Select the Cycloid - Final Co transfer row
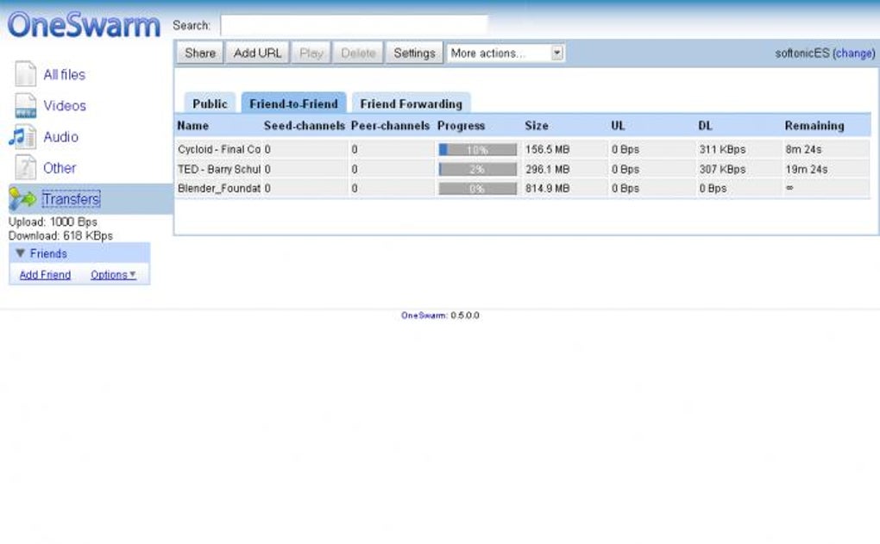This screenshot has height=544, width=880. (x=523, y=149)
